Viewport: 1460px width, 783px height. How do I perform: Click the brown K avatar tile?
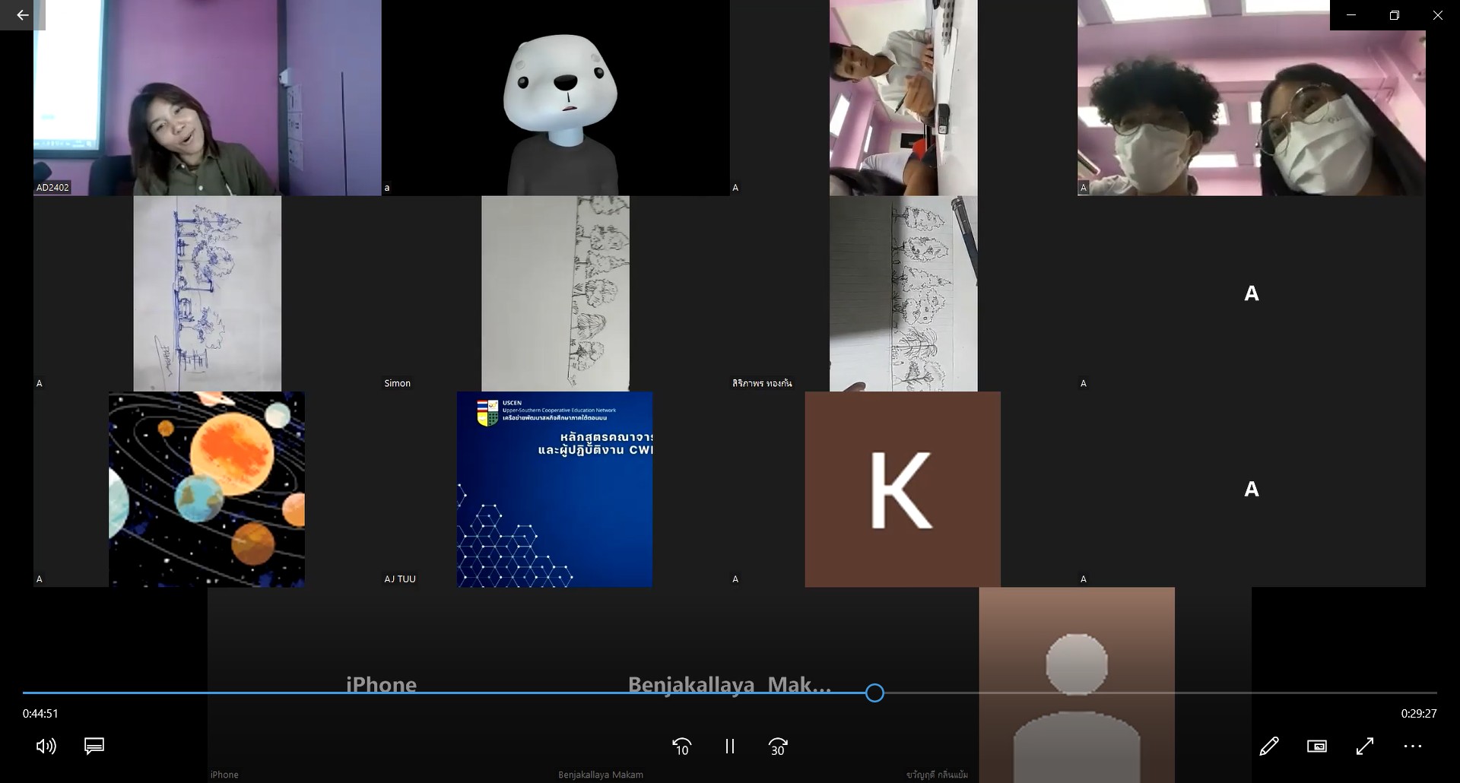coord(903,489)
